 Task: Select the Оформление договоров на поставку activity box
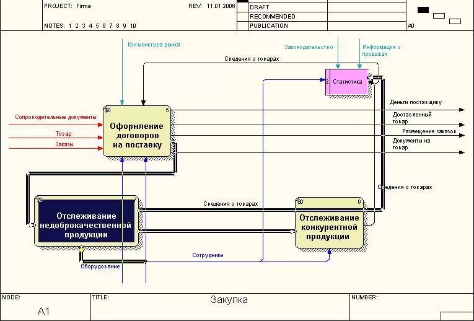(x=137, y=131)
